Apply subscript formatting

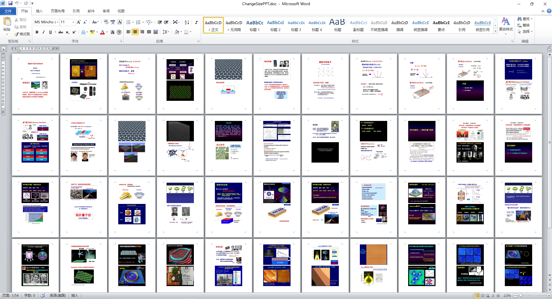67,32
